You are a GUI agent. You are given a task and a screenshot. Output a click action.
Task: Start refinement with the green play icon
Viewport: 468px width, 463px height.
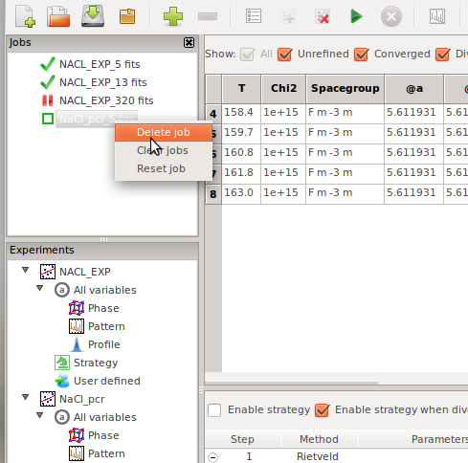click(356, 16)
